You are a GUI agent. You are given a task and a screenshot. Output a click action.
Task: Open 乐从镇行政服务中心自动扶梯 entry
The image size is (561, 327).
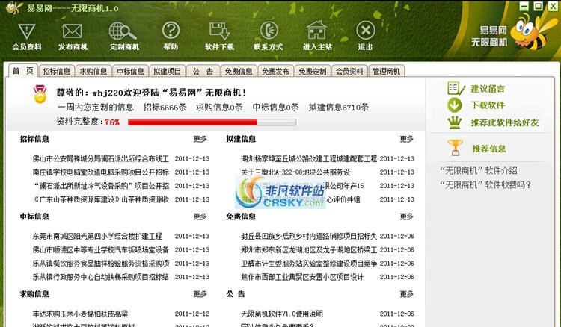point(100,277)
